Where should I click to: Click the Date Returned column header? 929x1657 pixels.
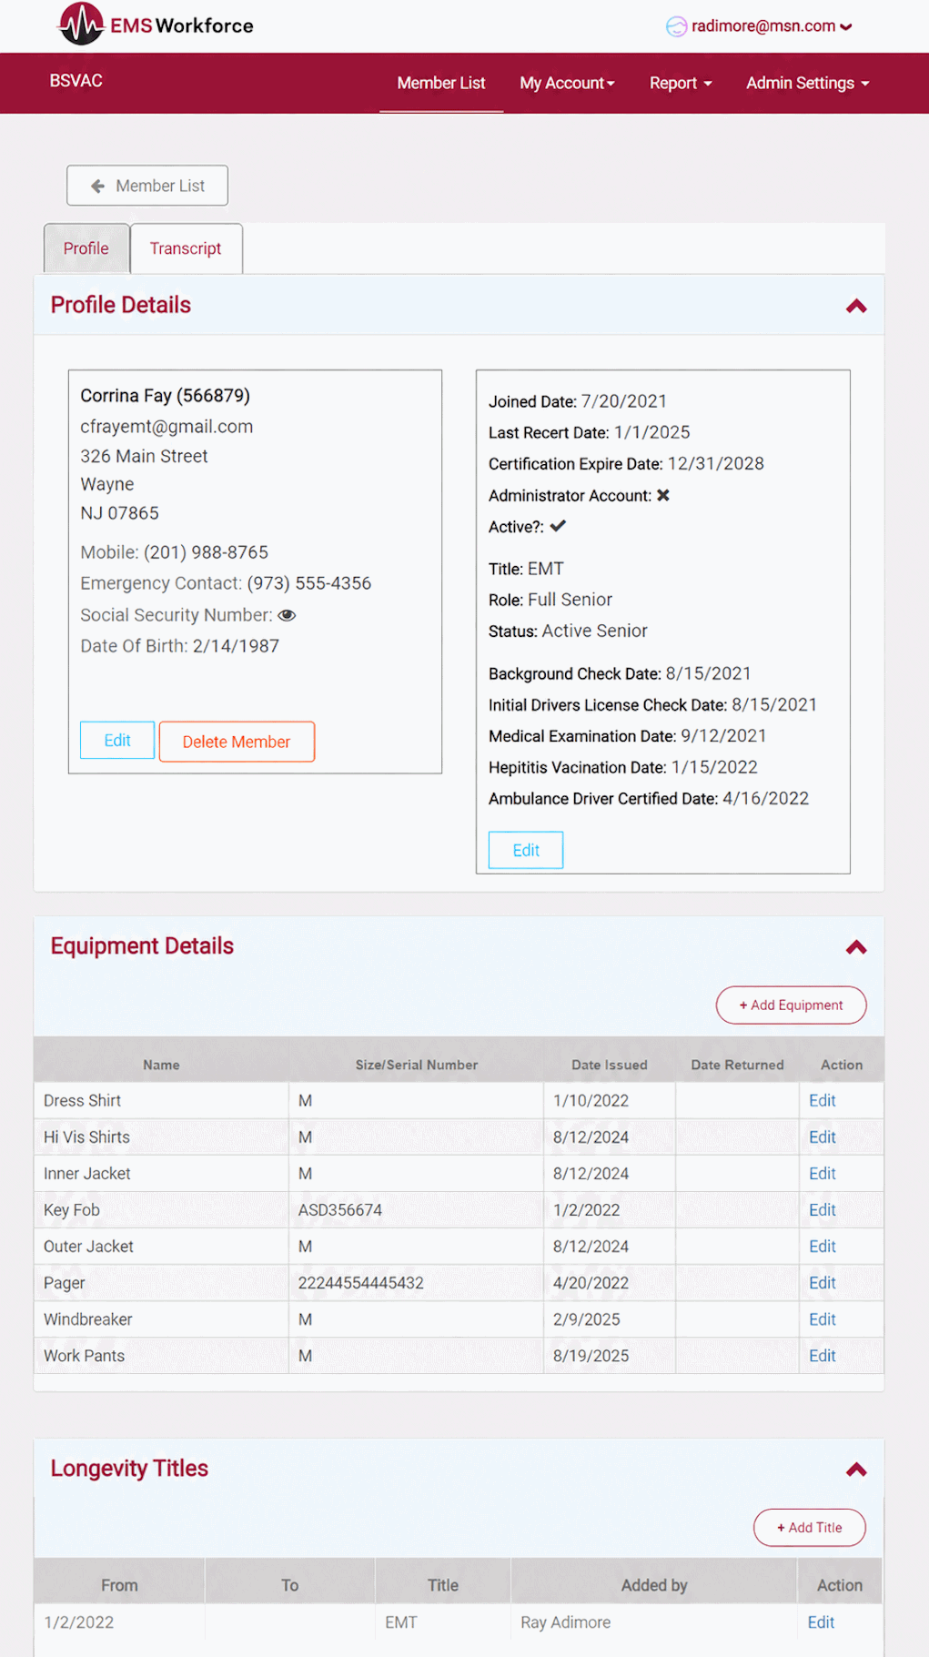click(x=737, y=1065)
